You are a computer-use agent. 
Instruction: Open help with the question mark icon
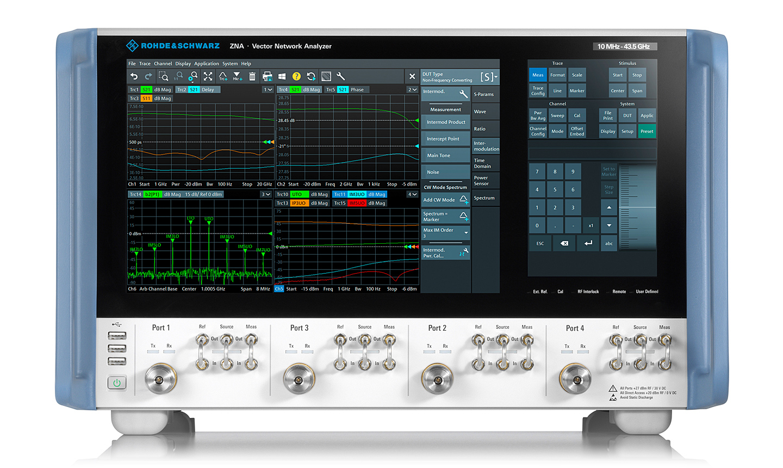click(x=296, y=77)
